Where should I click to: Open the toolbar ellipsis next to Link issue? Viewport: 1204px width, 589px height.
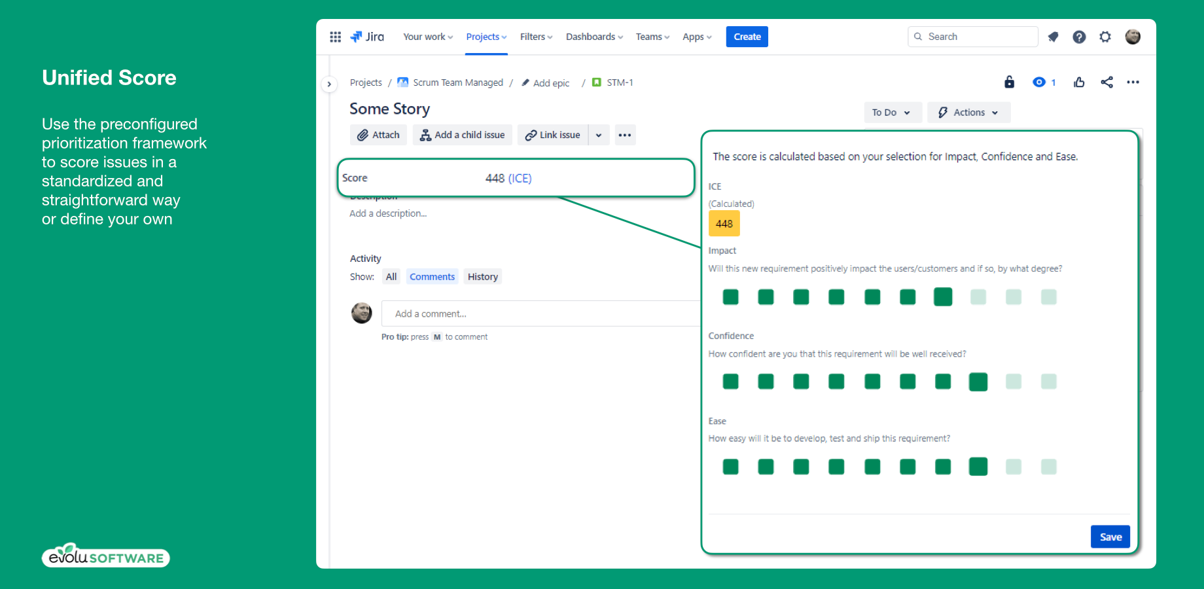pyautogui.click(x=625, y=135)
